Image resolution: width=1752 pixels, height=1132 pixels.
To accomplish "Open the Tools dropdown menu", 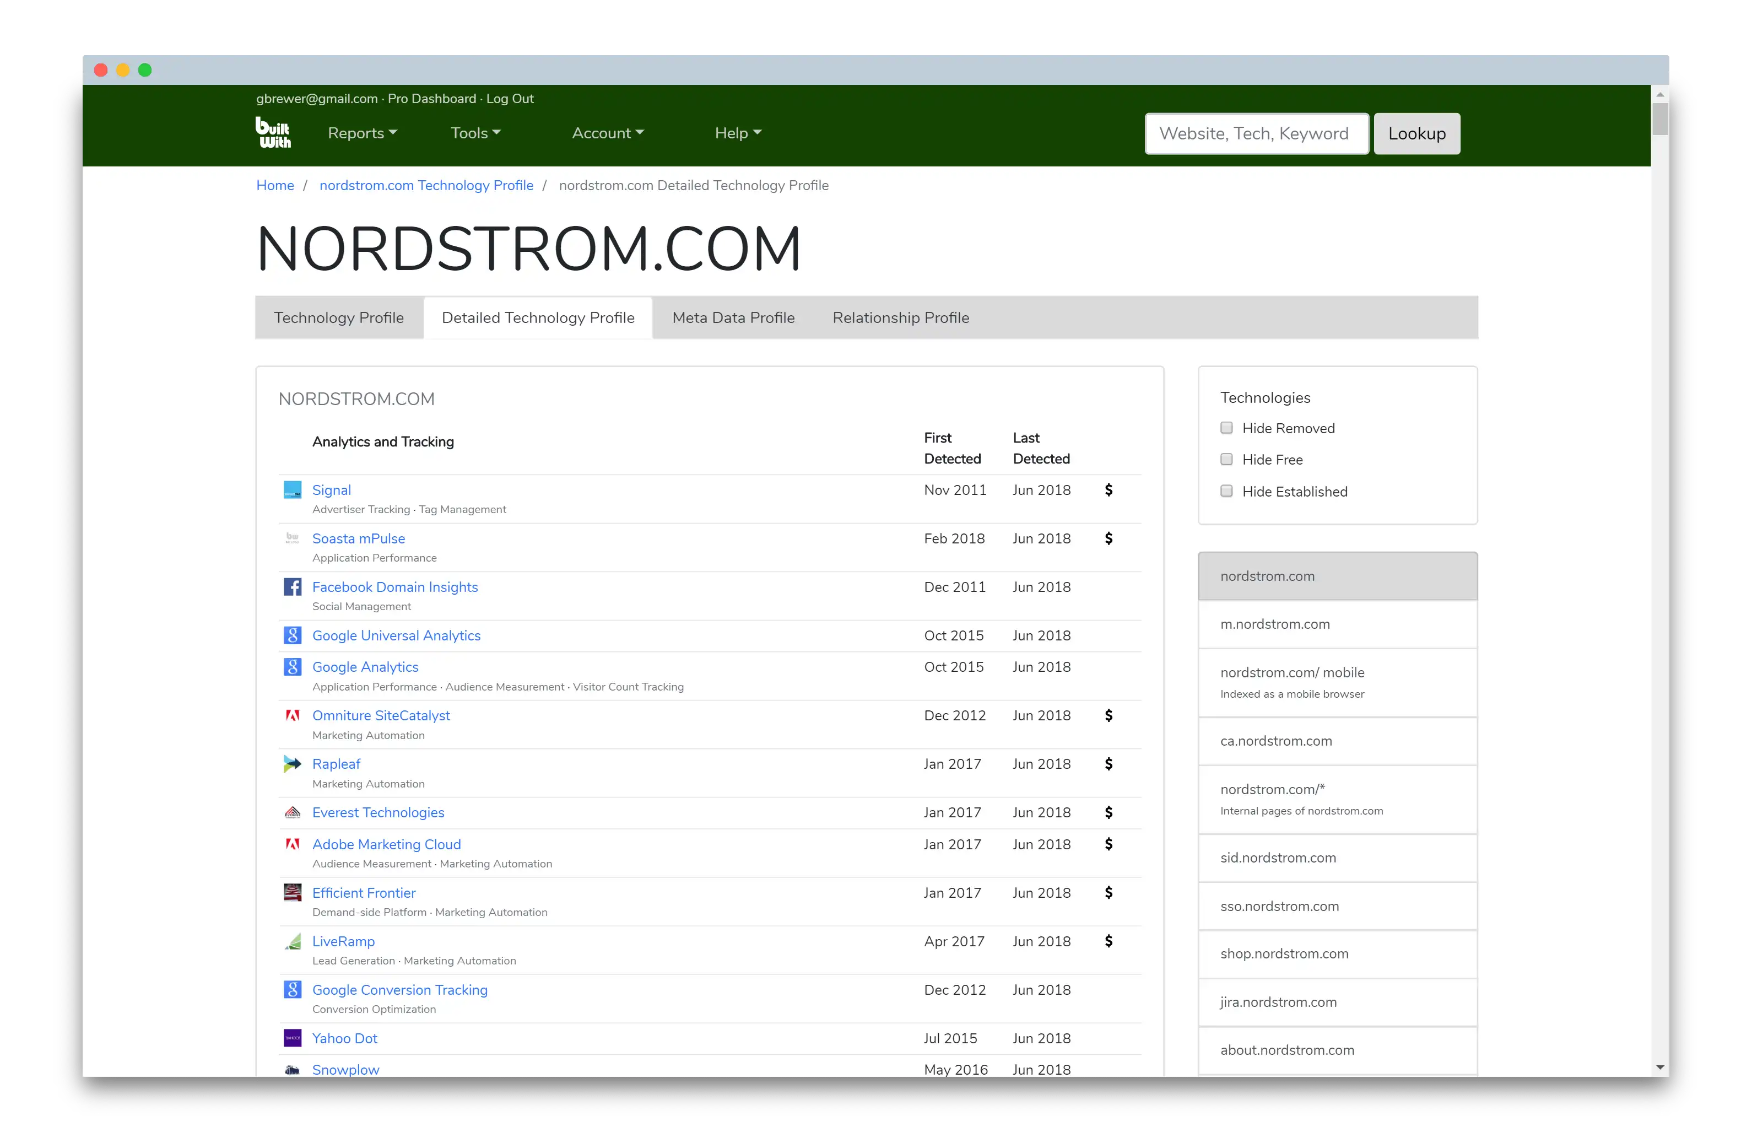I will [475, 133].
